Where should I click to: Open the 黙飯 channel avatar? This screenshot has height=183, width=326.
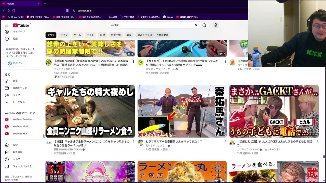point(48,143)
